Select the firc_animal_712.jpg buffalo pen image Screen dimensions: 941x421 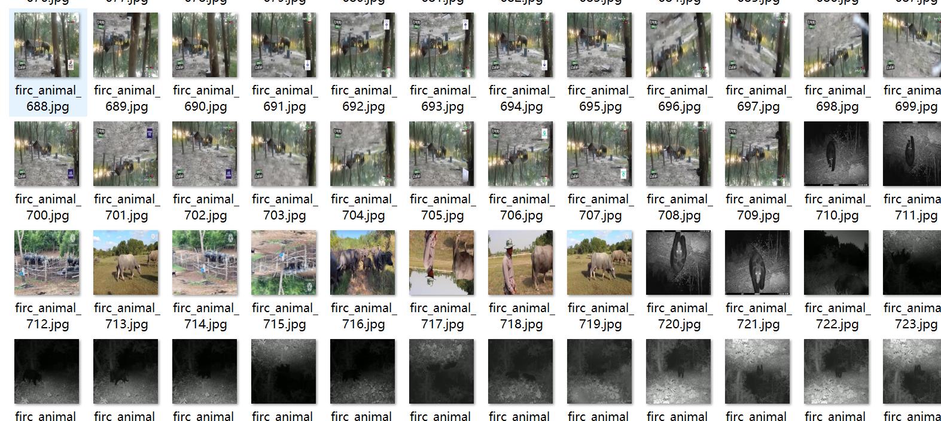point(47,263)
